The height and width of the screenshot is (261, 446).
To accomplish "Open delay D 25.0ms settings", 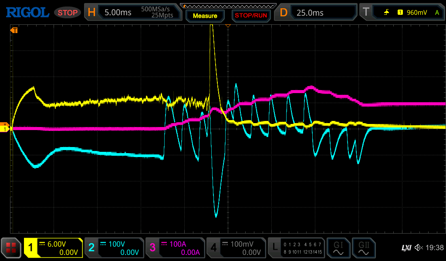I will [x=317, y=13].
